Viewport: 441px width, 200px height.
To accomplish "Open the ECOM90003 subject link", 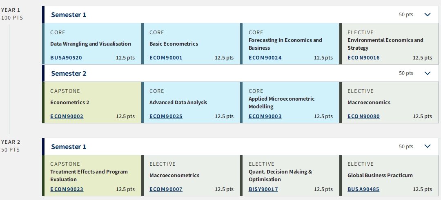I will 265,116.
